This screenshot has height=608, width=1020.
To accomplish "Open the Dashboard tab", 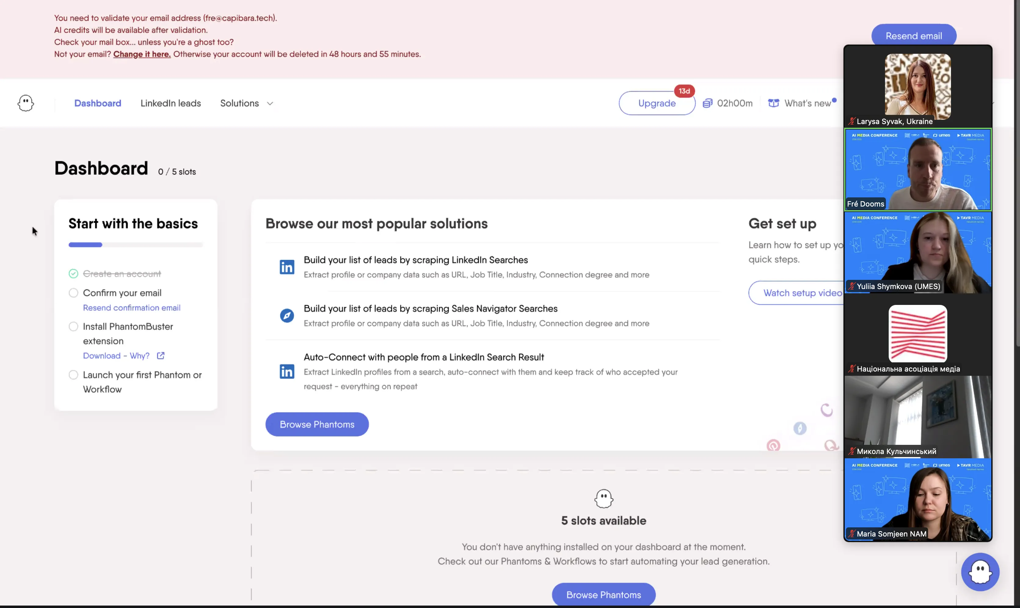I will [98, 103].
